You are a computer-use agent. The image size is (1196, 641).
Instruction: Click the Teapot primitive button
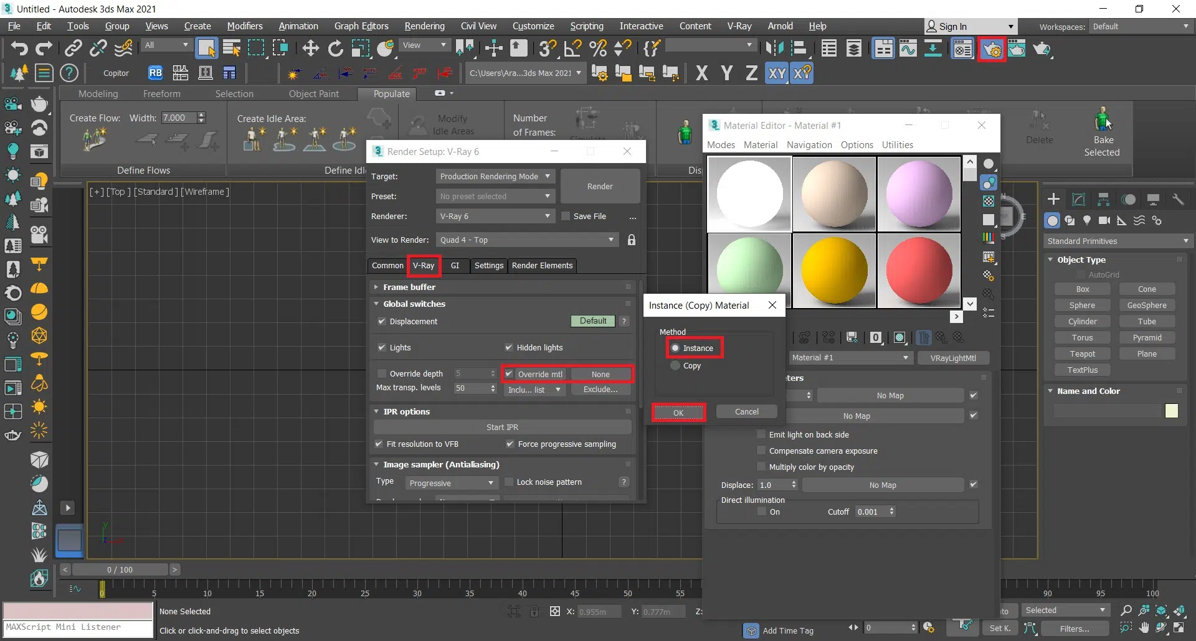(1082, 354)
